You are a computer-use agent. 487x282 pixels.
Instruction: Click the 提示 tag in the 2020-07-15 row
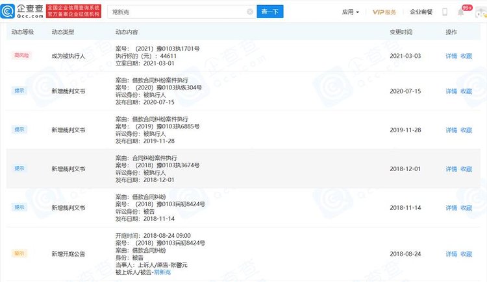click(19, 91)
